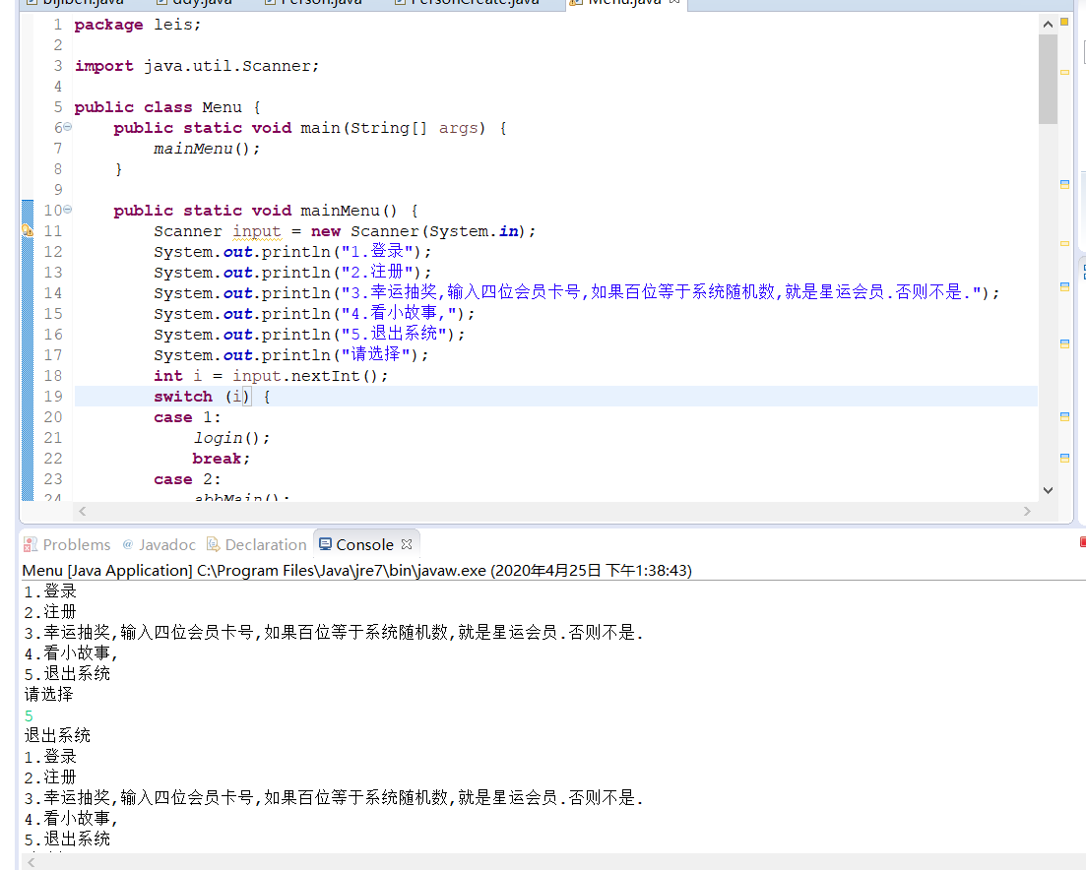1086x870 pixels.
Task: Click the Javadoc @ icon
Action: pyautogui.click(x=127, y=544)
